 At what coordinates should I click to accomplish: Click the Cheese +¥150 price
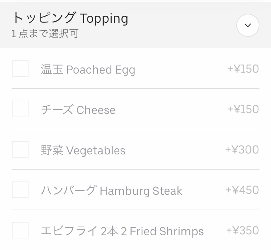coord(243,109)
